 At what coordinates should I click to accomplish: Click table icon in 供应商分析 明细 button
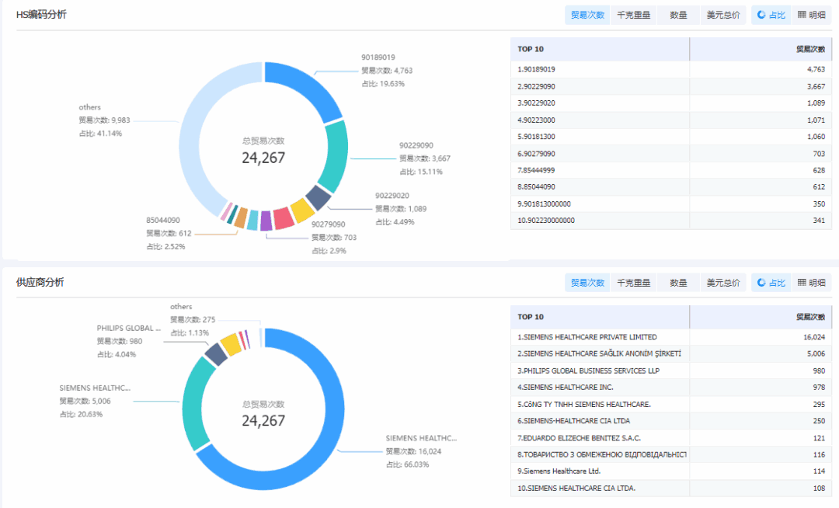[x=802, y=283]
